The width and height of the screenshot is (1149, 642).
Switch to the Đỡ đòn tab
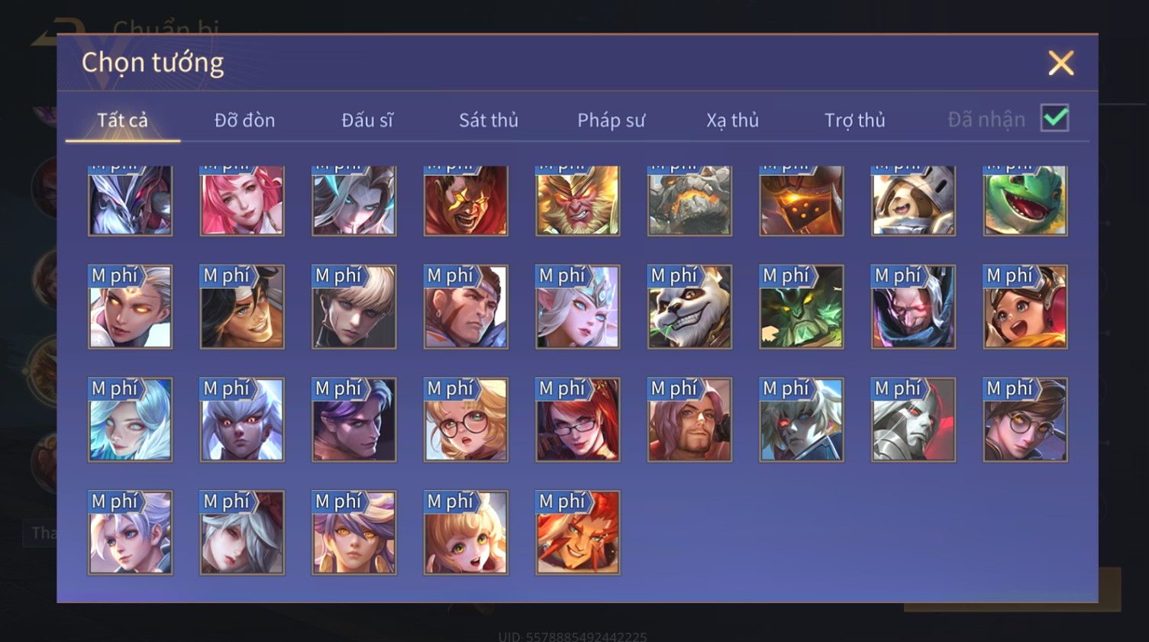[244, 120]
